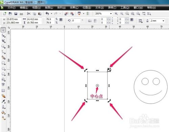Click the Export icon
The width and height of the screenshot is (169, 132).
coord(72,14)
